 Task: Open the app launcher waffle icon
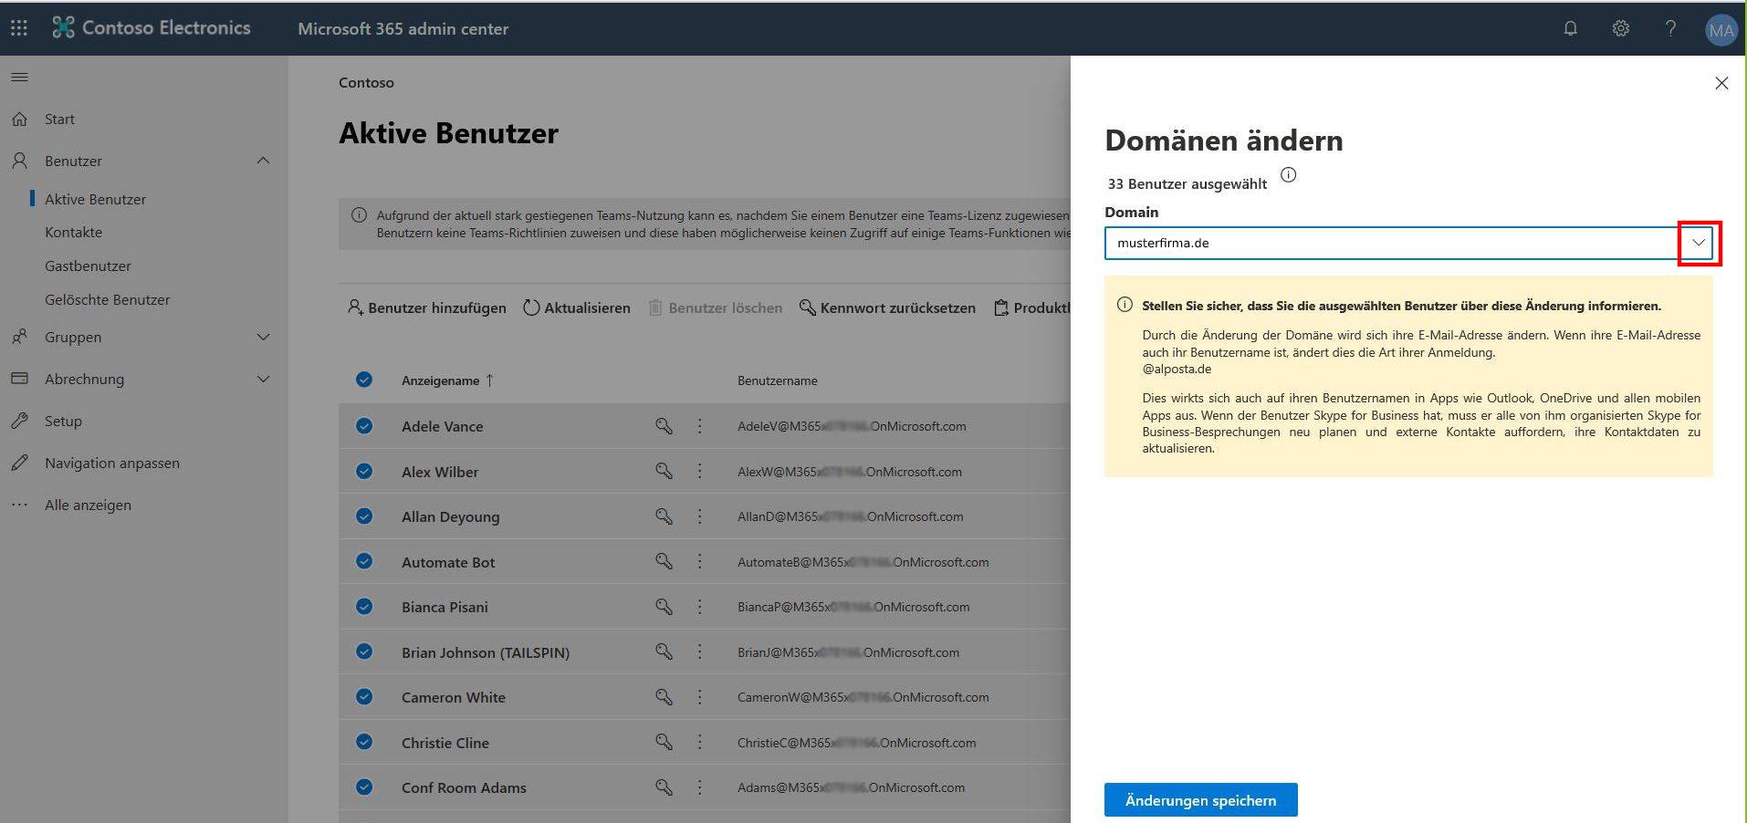coord(19,28)
